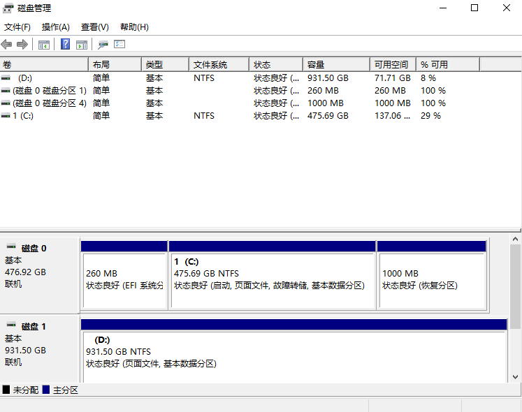
Task: Click the disk pane vertical scrollbar thumb
Action: [515, 286]
